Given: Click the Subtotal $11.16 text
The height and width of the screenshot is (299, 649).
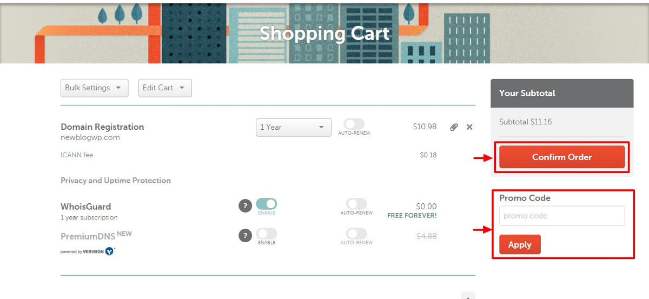Looking at the screenshot, I should click(526, 122).
